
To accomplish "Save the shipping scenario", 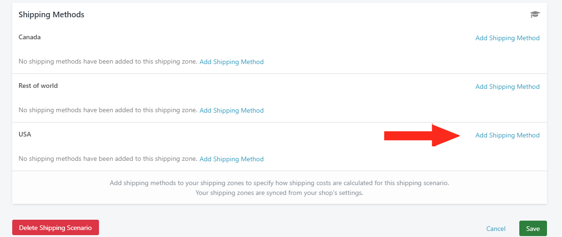I will pyautogui.click(x=533, y=229).
